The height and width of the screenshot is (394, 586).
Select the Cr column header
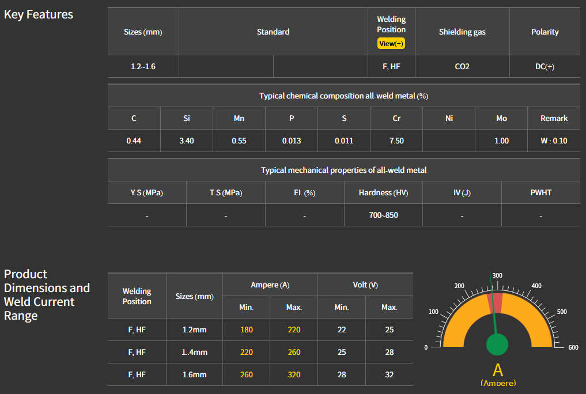coord(396,118)
